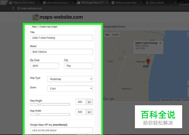Screen dimensions: 189x135
Task: Click the City input field
Action: pos(78,66)
